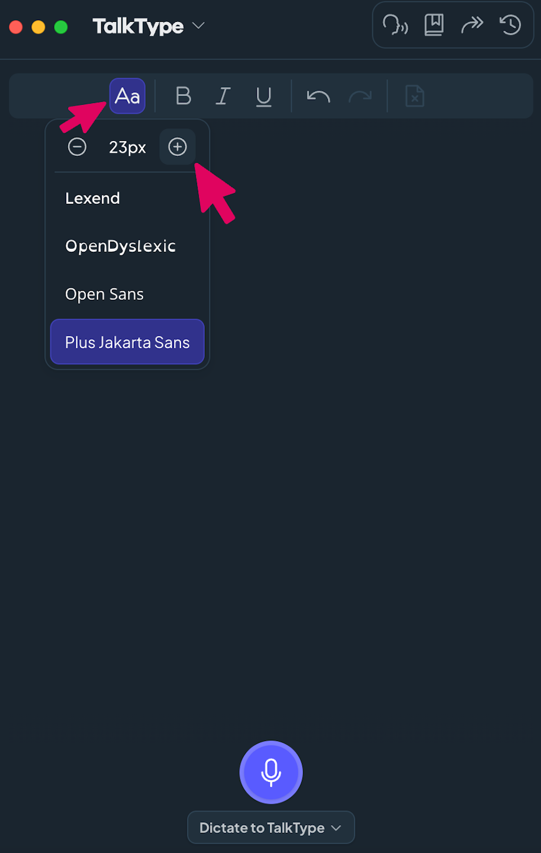Toggle underline formatting
The height and width of the screenshot is (853, 541).
coord(264,96)
